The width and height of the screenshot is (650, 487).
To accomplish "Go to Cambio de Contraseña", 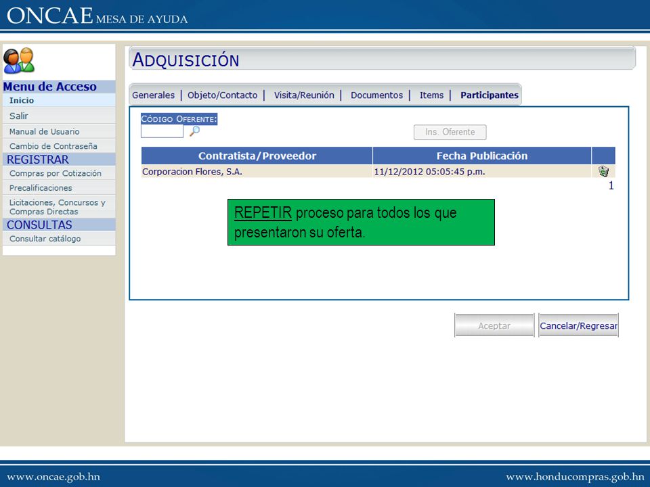I will (59, 146).
